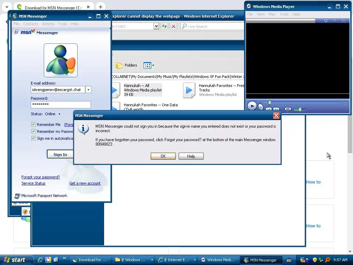Screen dimensions: 353x265
Task: Click the Stop button in Windows Media Player
Action: 261,107
